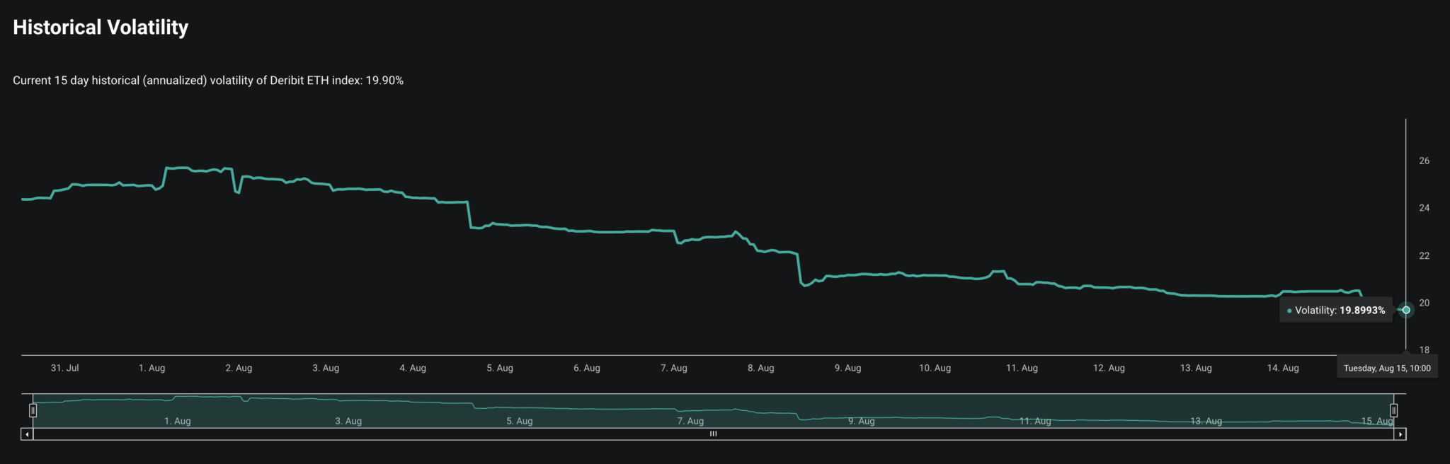Click the Historical Volatility heading
Screen dimensions: 1450x464
[101, 27]
